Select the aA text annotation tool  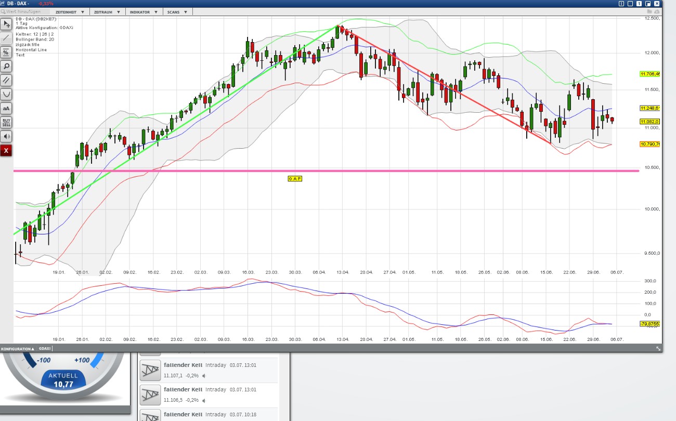[6, 108]
